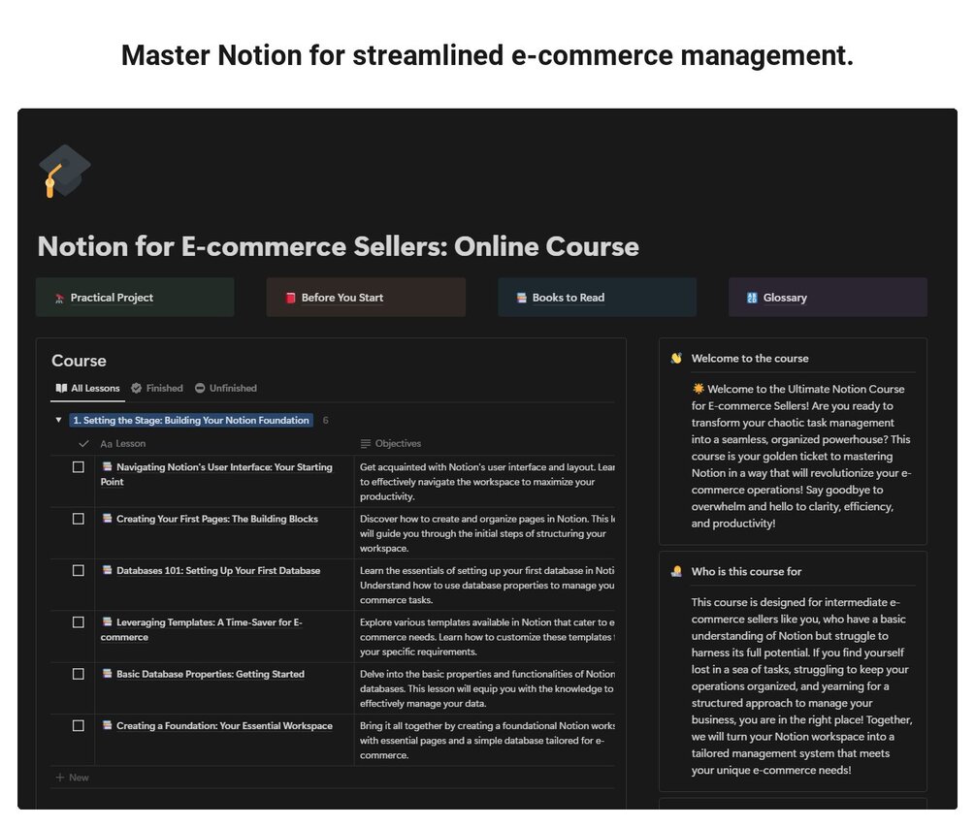Image resolution: width=975 pixels, height=827 pixels.
Task: Check the Databases 101 lesson checkbox
Action: pos(79,570)
